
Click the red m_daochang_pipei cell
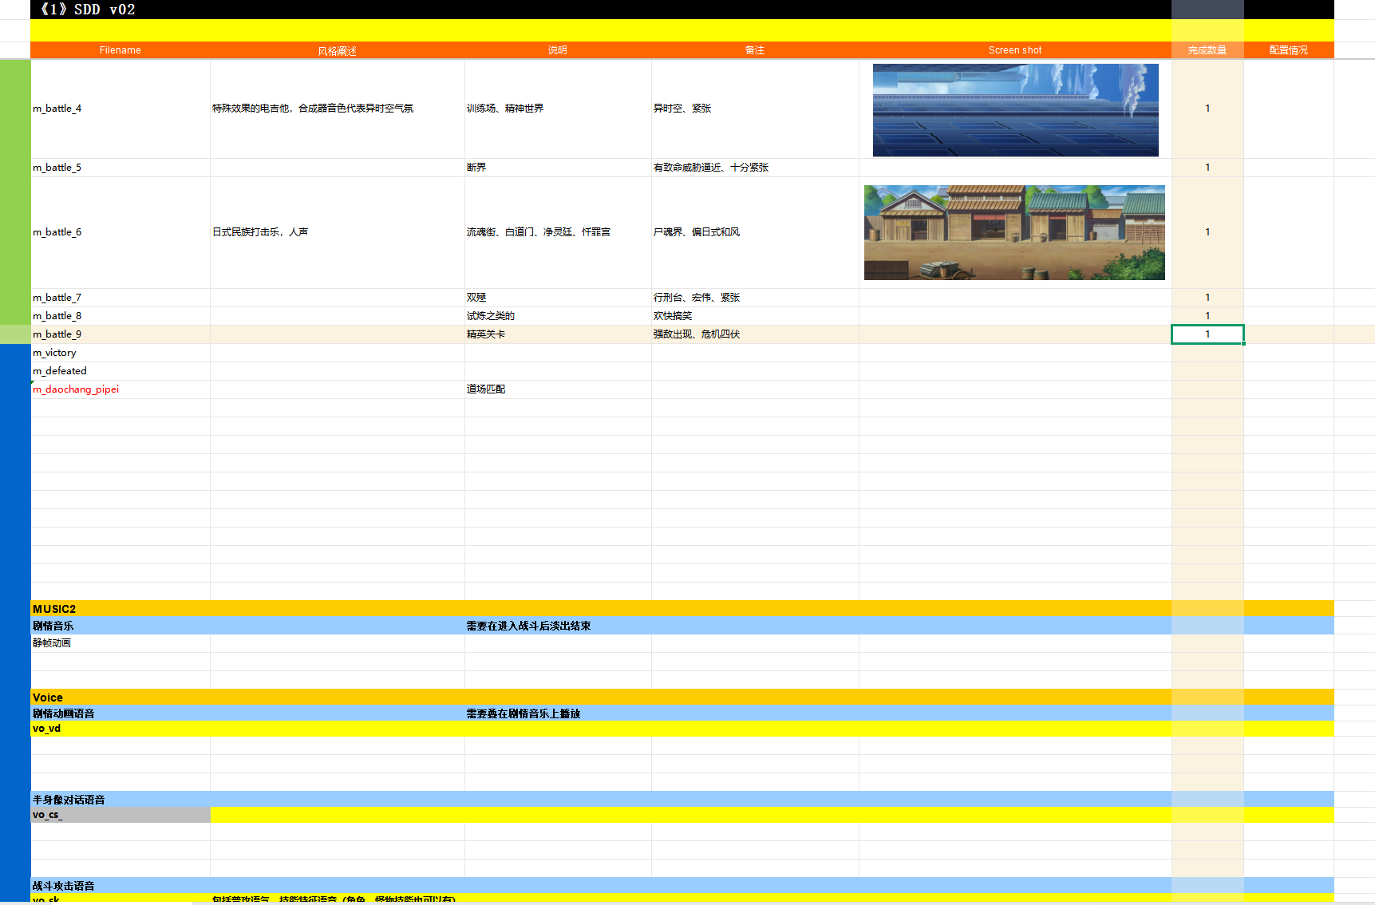click(x=77, y=389)
